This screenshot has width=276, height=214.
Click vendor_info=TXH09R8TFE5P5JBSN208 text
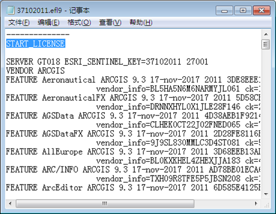(x=168, y=178)
